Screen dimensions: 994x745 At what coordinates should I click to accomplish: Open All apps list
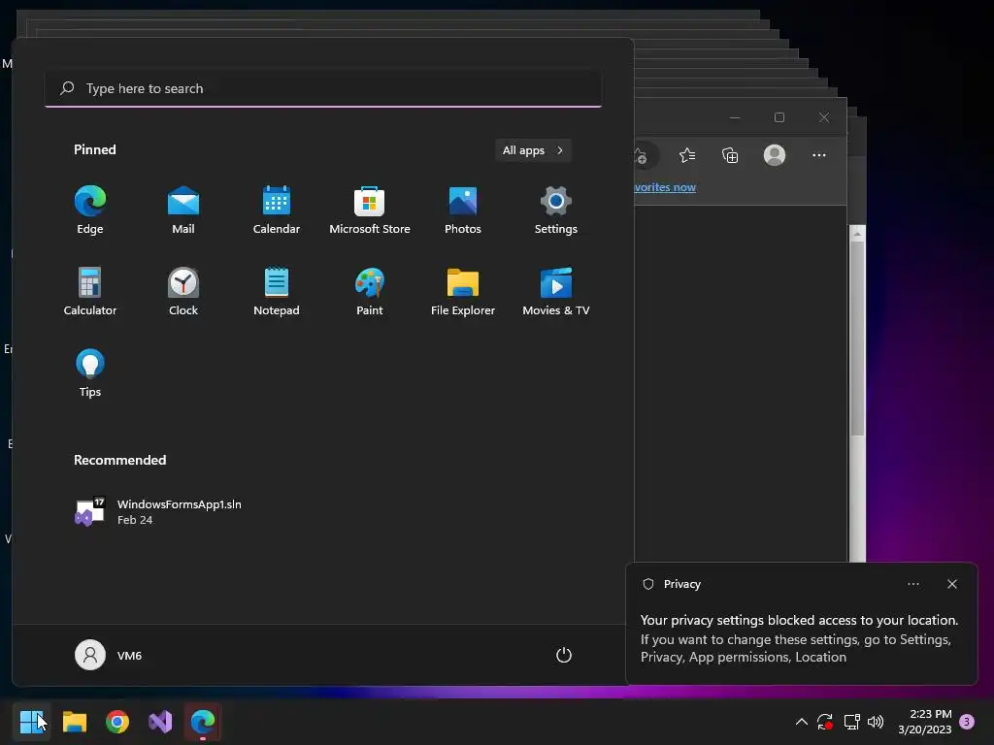[533, 150]
